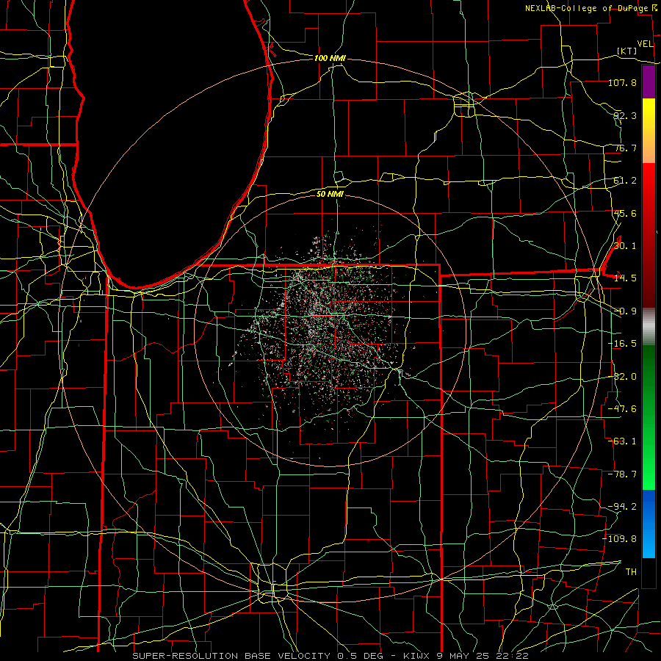The image size is (661, 661).
Task: Click the 30.1 legend value
Action: click(x=625, y=246)
